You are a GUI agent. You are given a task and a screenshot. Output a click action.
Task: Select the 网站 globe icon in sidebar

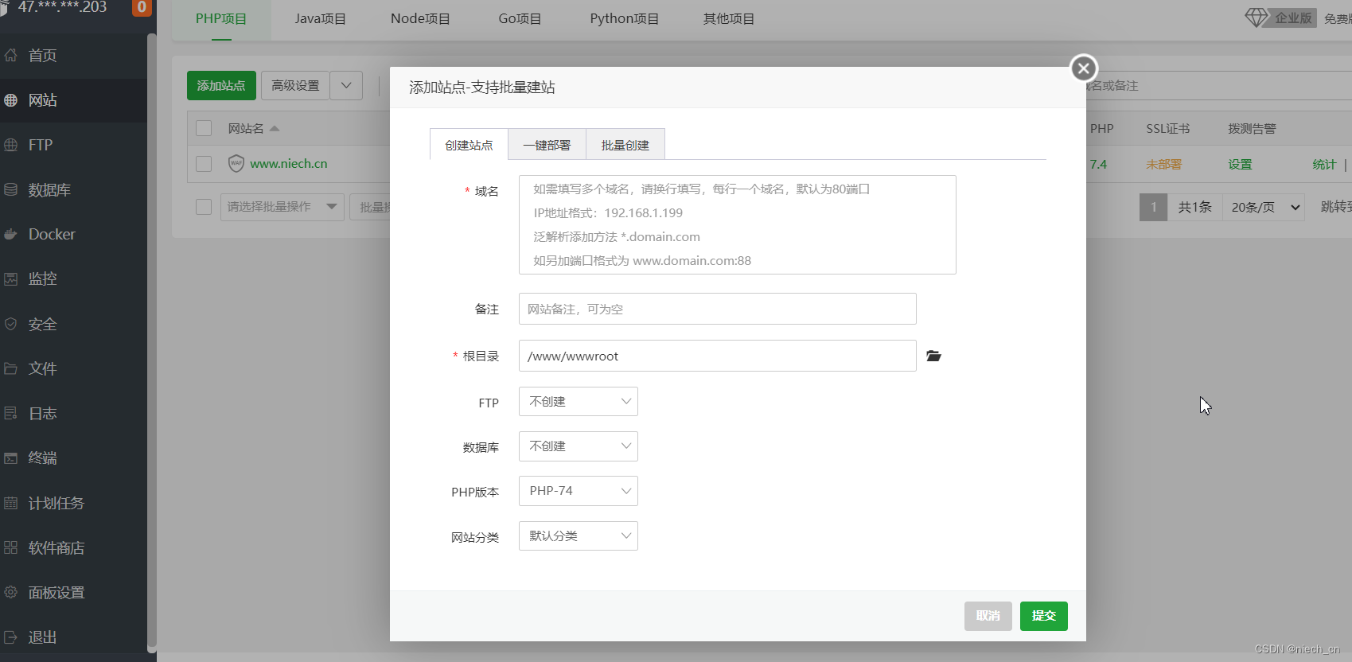[11, 100]
